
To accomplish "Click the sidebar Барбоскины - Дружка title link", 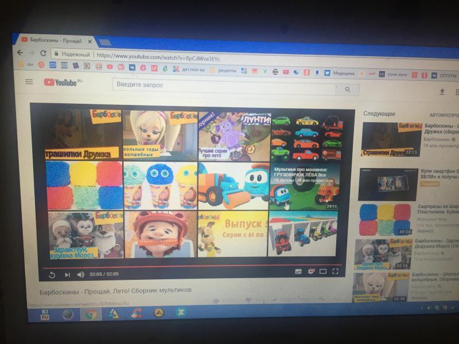I will (x=441, y=128).
